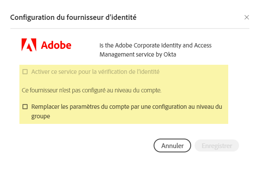Image resolution: width=258 pixels, height=177 pixels.
Task: Close the identity provider configuration dialog
Action: (246, 17)
